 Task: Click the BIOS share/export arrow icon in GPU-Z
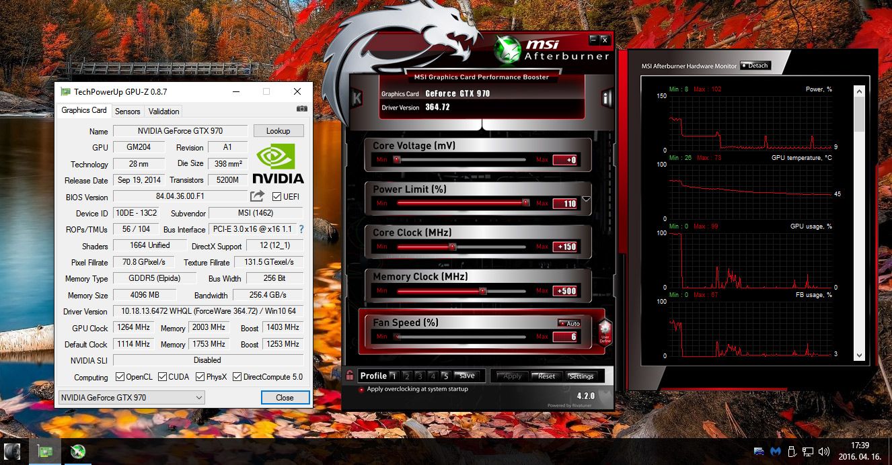click(257, 196)
